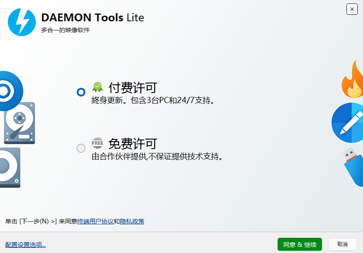Click the gray disc drive icon at bottom left
This screenshot has height=253, width=363.
pyautogui.click(x=10, y=168)
